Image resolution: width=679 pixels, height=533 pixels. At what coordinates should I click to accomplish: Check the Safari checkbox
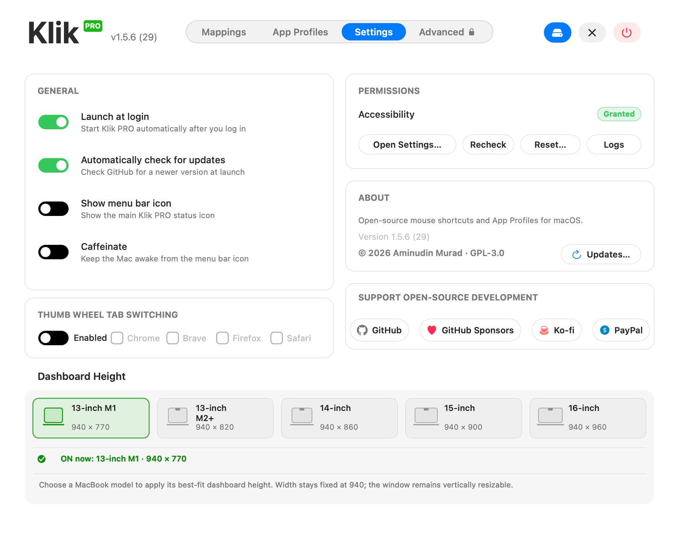tap(277, 338)
